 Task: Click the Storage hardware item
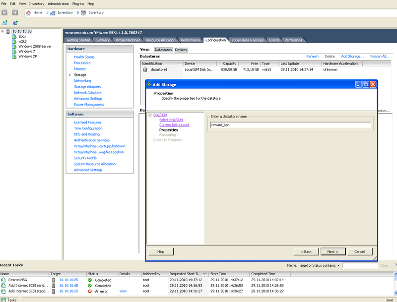point(80,75)
